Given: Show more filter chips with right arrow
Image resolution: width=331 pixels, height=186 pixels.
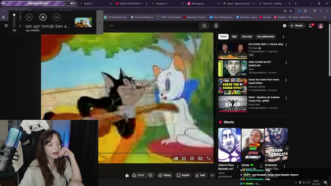Looking at the screenshot, I should point(283,37).
